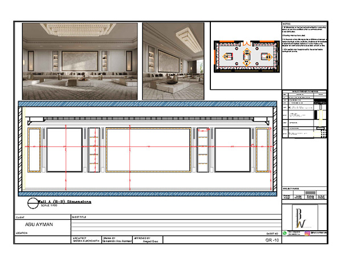342x265 pixels.
Task: Check the shaded Working Drawing phase box
Action: point(309,193)
